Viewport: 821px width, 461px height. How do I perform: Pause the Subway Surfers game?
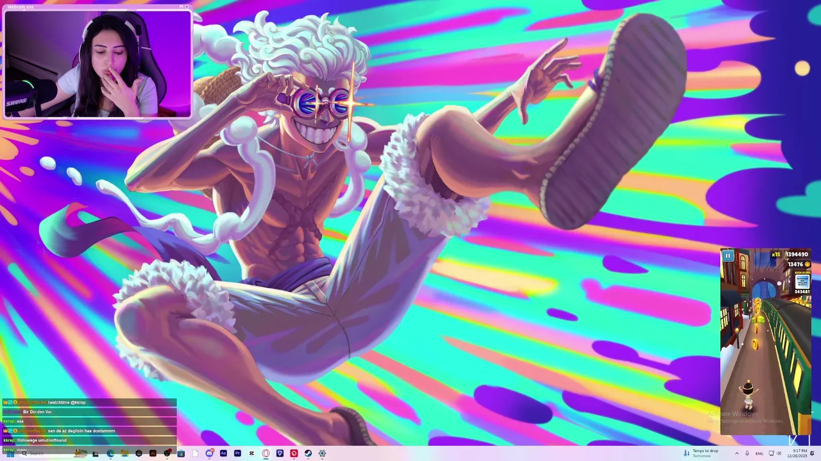pyautogui.click(x=728, y=256)
